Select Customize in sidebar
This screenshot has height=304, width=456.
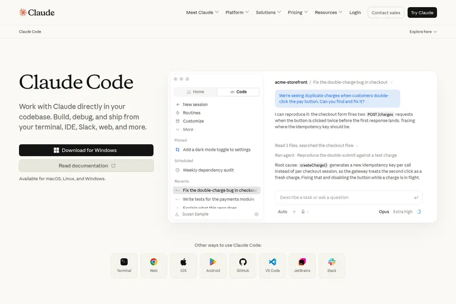click(x=193, y=121)
